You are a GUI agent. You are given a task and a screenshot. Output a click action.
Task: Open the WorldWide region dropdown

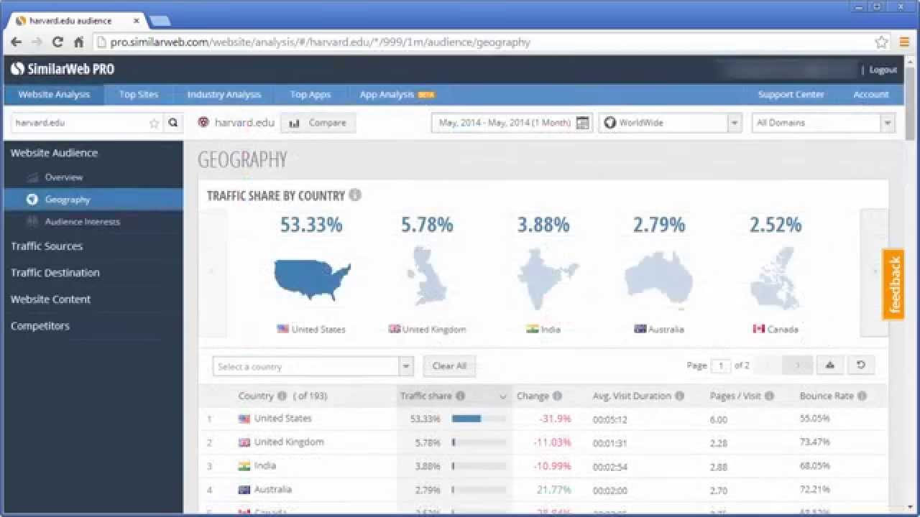click(670, 123)
